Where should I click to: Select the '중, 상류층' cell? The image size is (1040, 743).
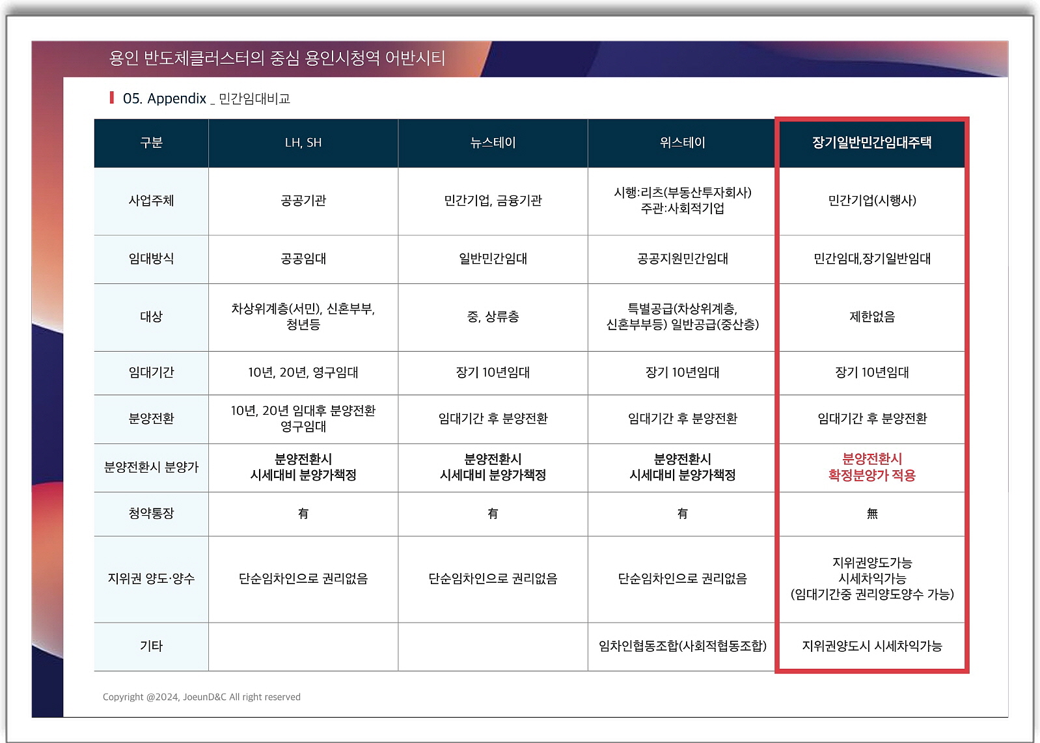(x=493, y=317)
